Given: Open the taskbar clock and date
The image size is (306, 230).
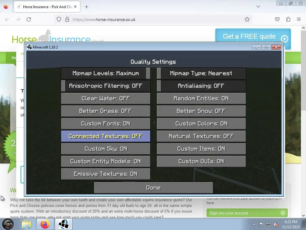Looking at the screenshot, I should click(x=291, y=224).
